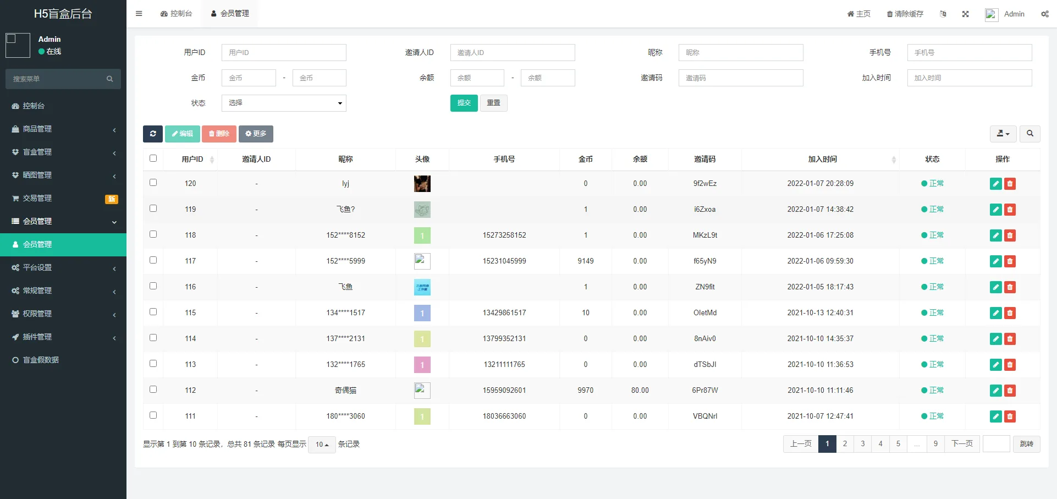
Task: Switch to the 控制台 tab
Action: (176, 13)
